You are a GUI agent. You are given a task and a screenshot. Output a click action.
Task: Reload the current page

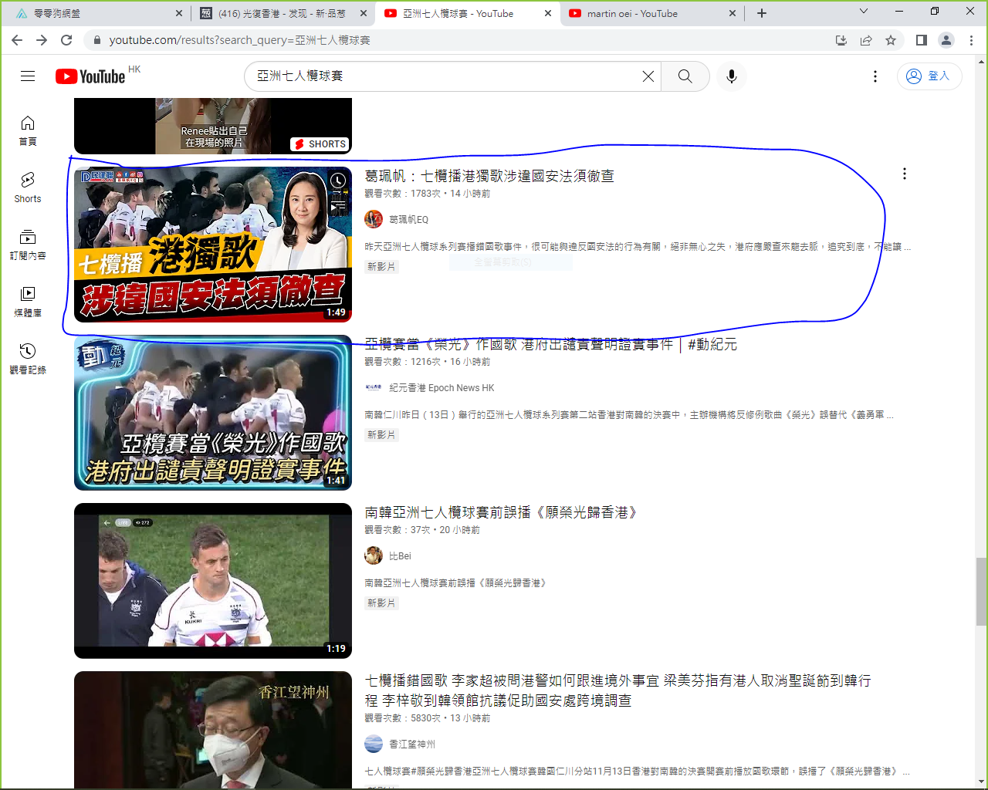66,40
